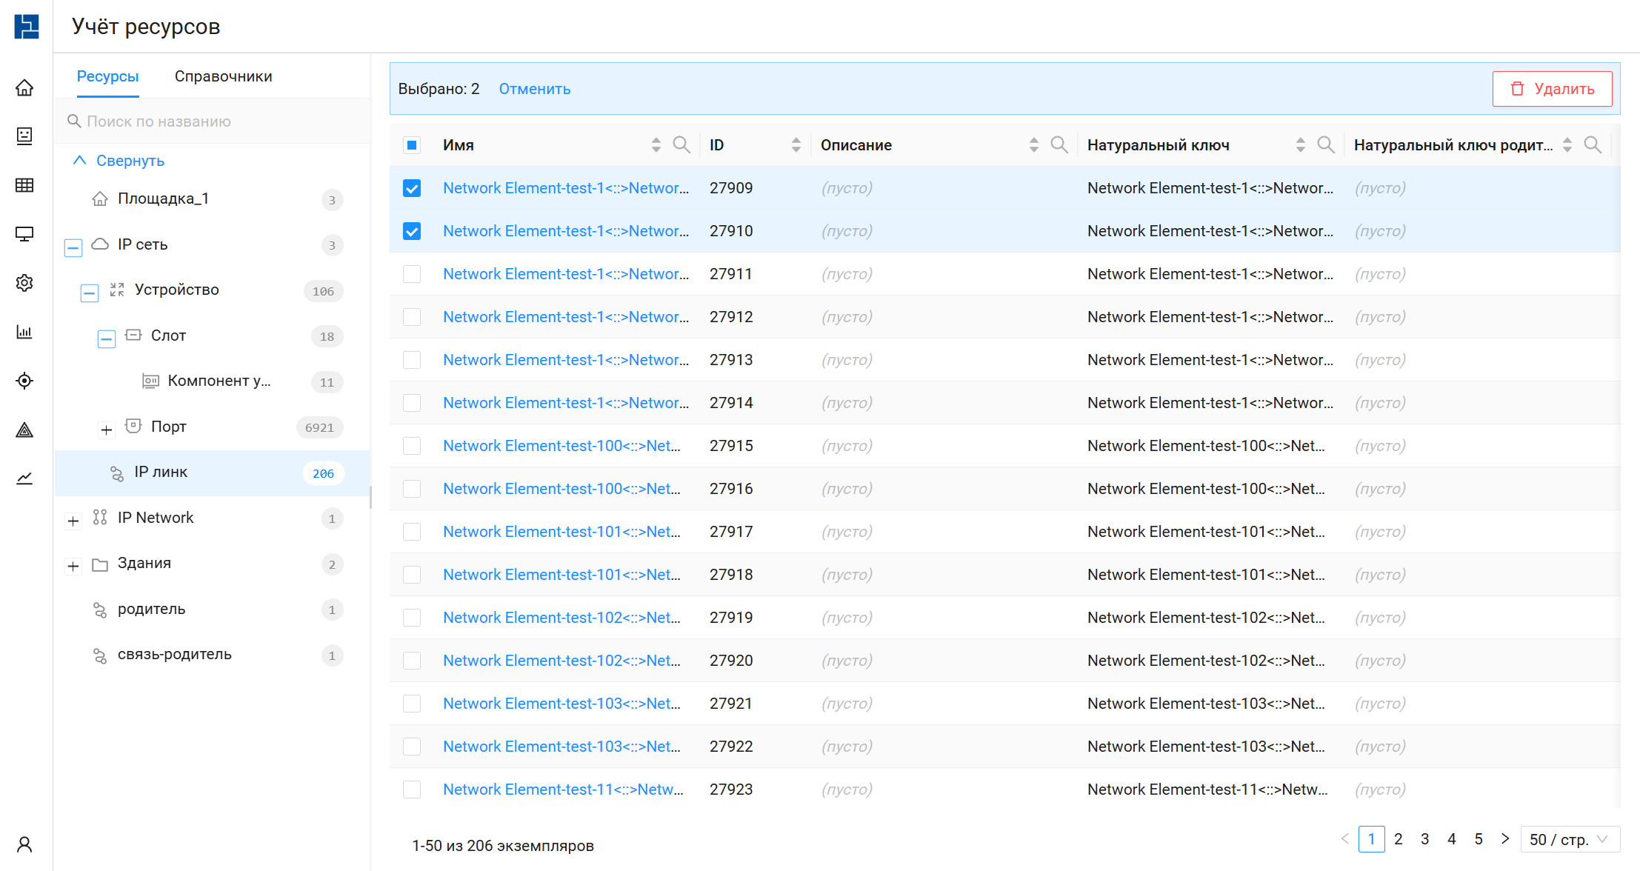Image resolution: width=1640 pixels, height=871 pixels.
Task: Open the user profile icon at bottom
Action: click(x=24, y=844)
